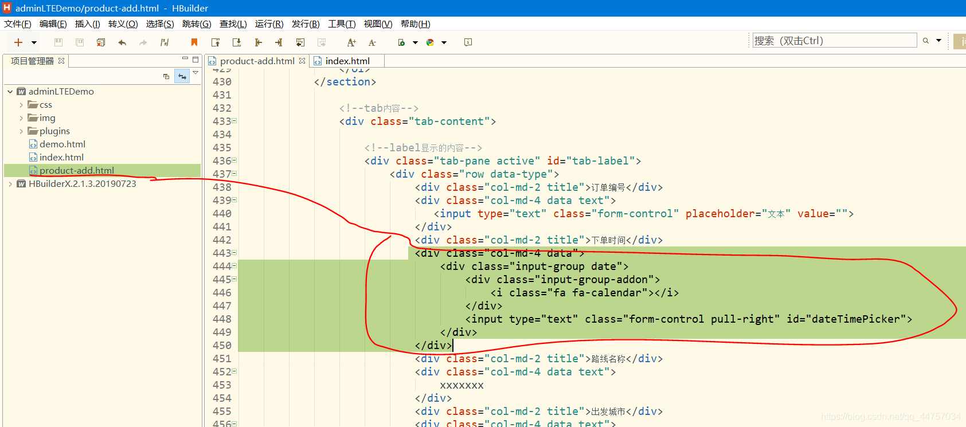The width and height of the screenshot is (966, 427).
Task: Open the 工具(T) menu
Action: (x=342, y=24)
